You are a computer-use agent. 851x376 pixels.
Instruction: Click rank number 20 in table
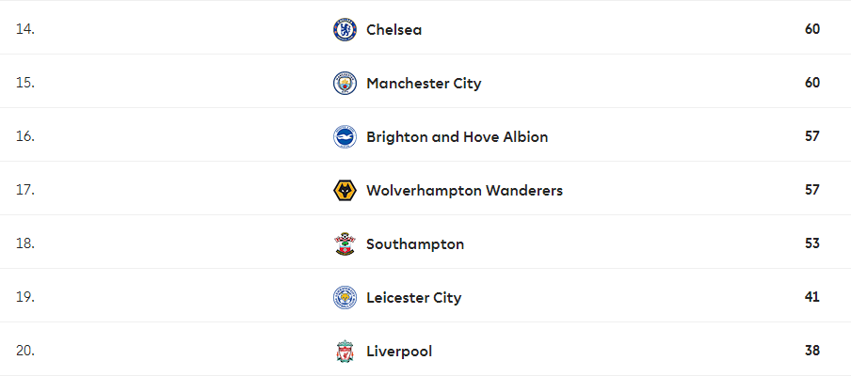point(25,351)
